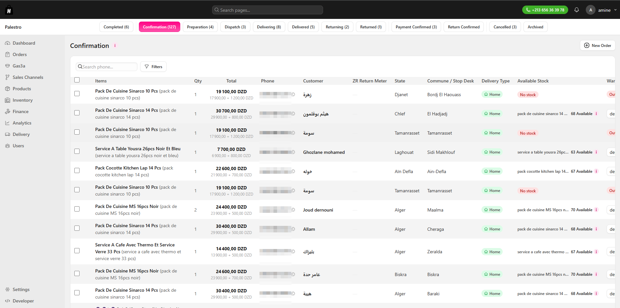Copy phone number in Ghozlane mohamed row
Viewport: 620px width, 308px height.
(x=293, y=152)
